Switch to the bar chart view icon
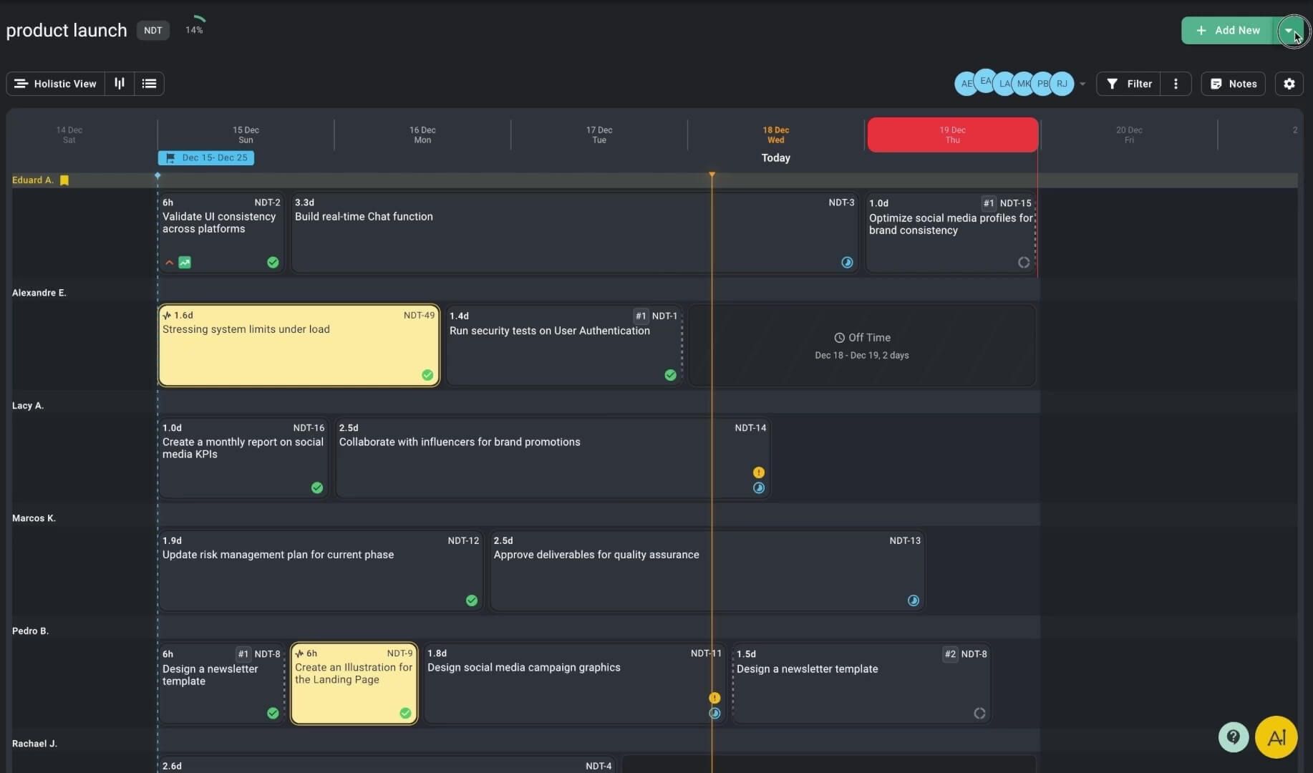The image size is (1313, 773). pos(120,84)
